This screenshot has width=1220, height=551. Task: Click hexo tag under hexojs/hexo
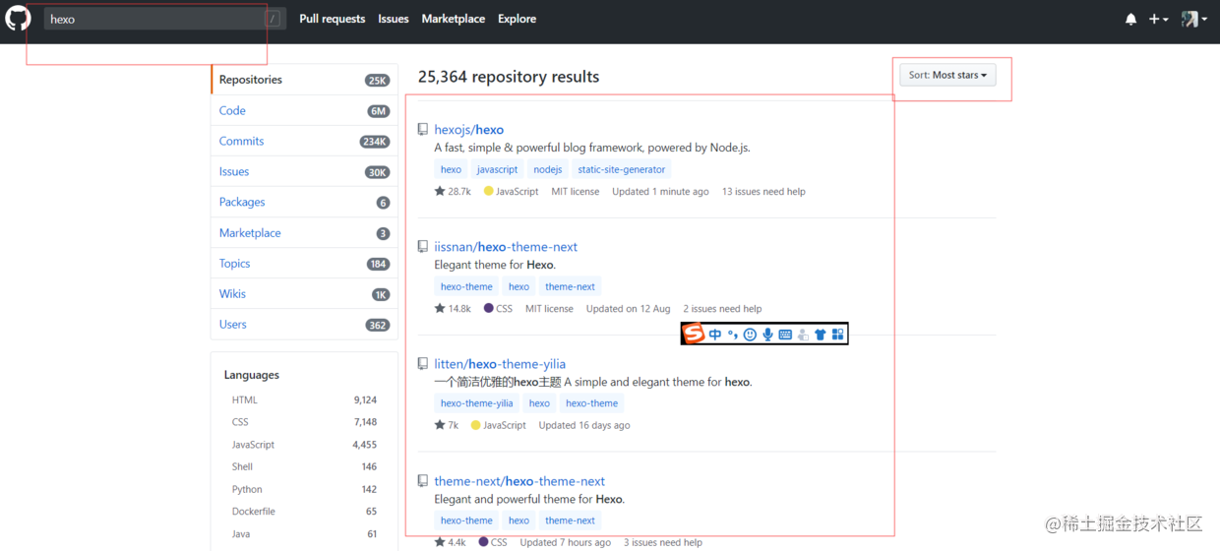[451, 169]
